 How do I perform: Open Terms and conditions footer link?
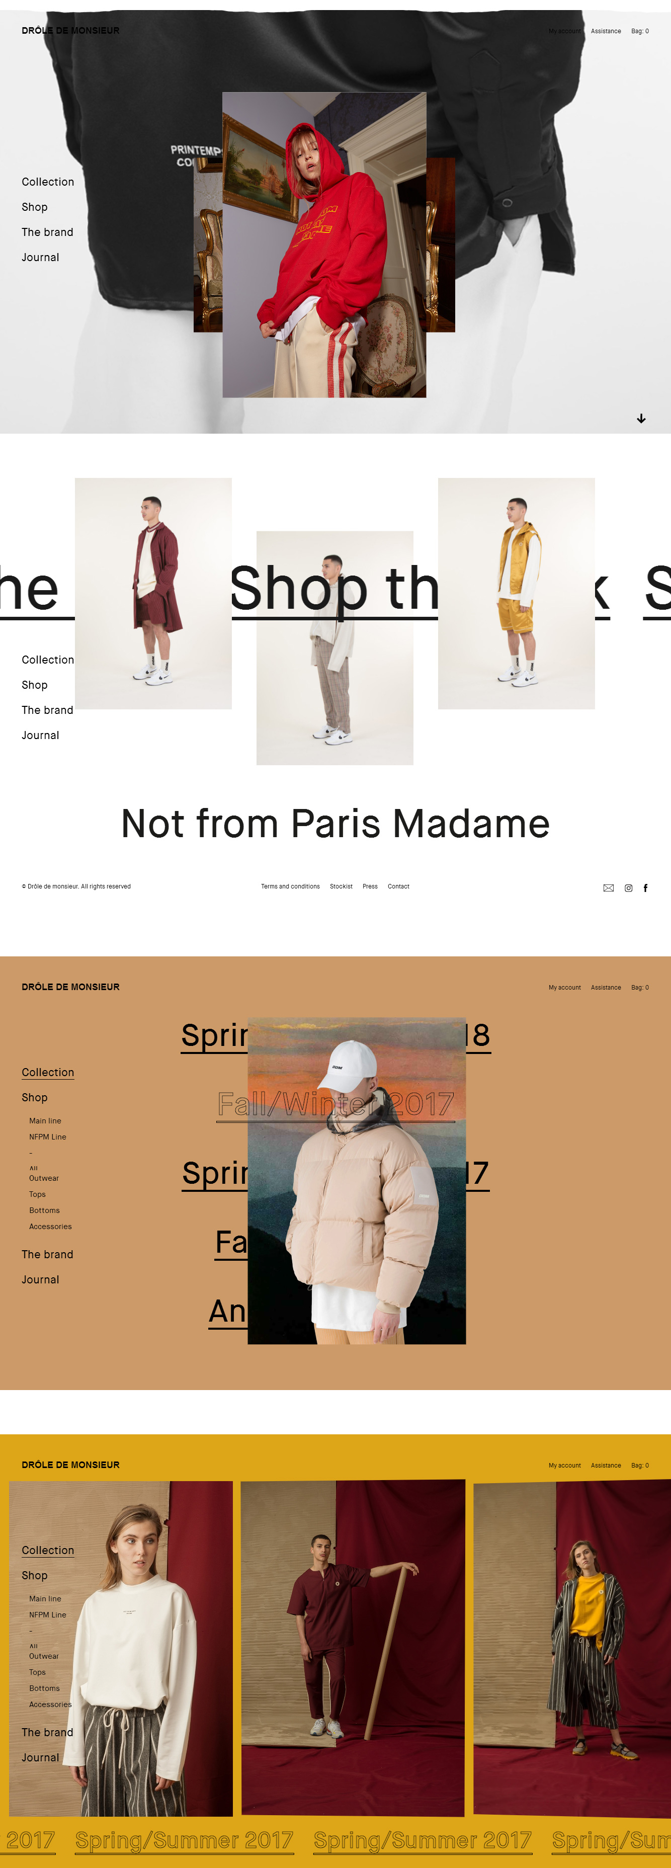(290, 886)
